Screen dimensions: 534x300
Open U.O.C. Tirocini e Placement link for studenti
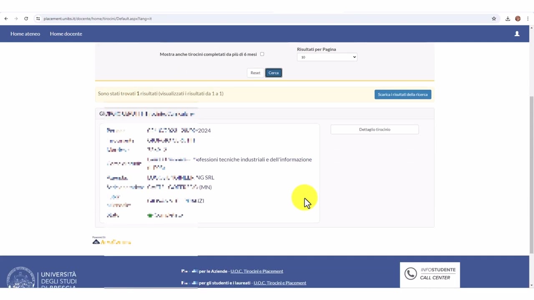pos(280,283)
